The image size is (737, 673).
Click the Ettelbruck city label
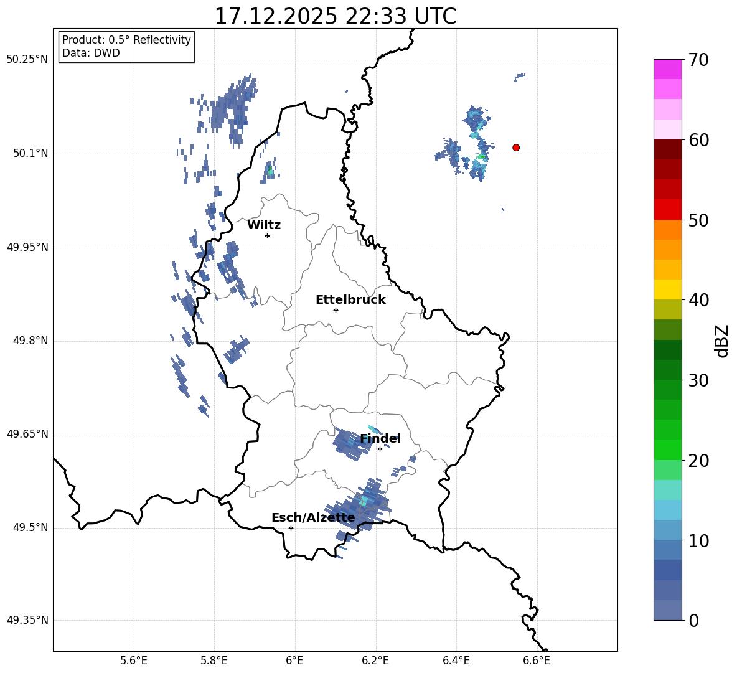350,300
